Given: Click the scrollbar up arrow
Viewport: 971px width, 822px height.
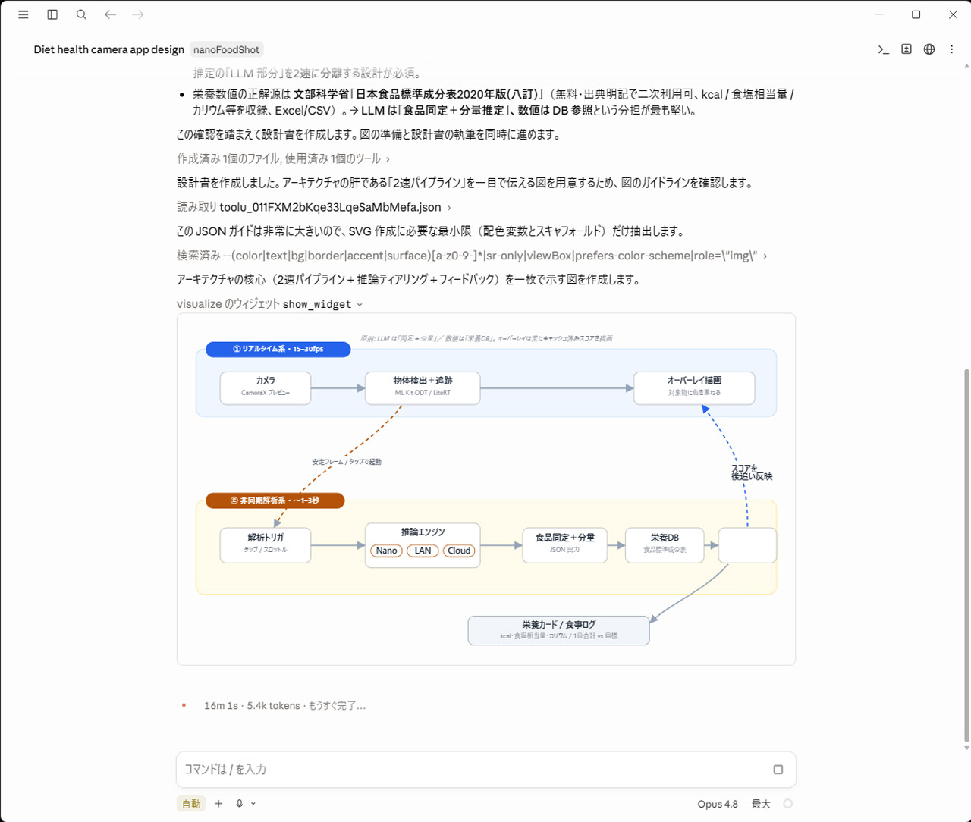Looking at the screenshot, I should [966, 66].
